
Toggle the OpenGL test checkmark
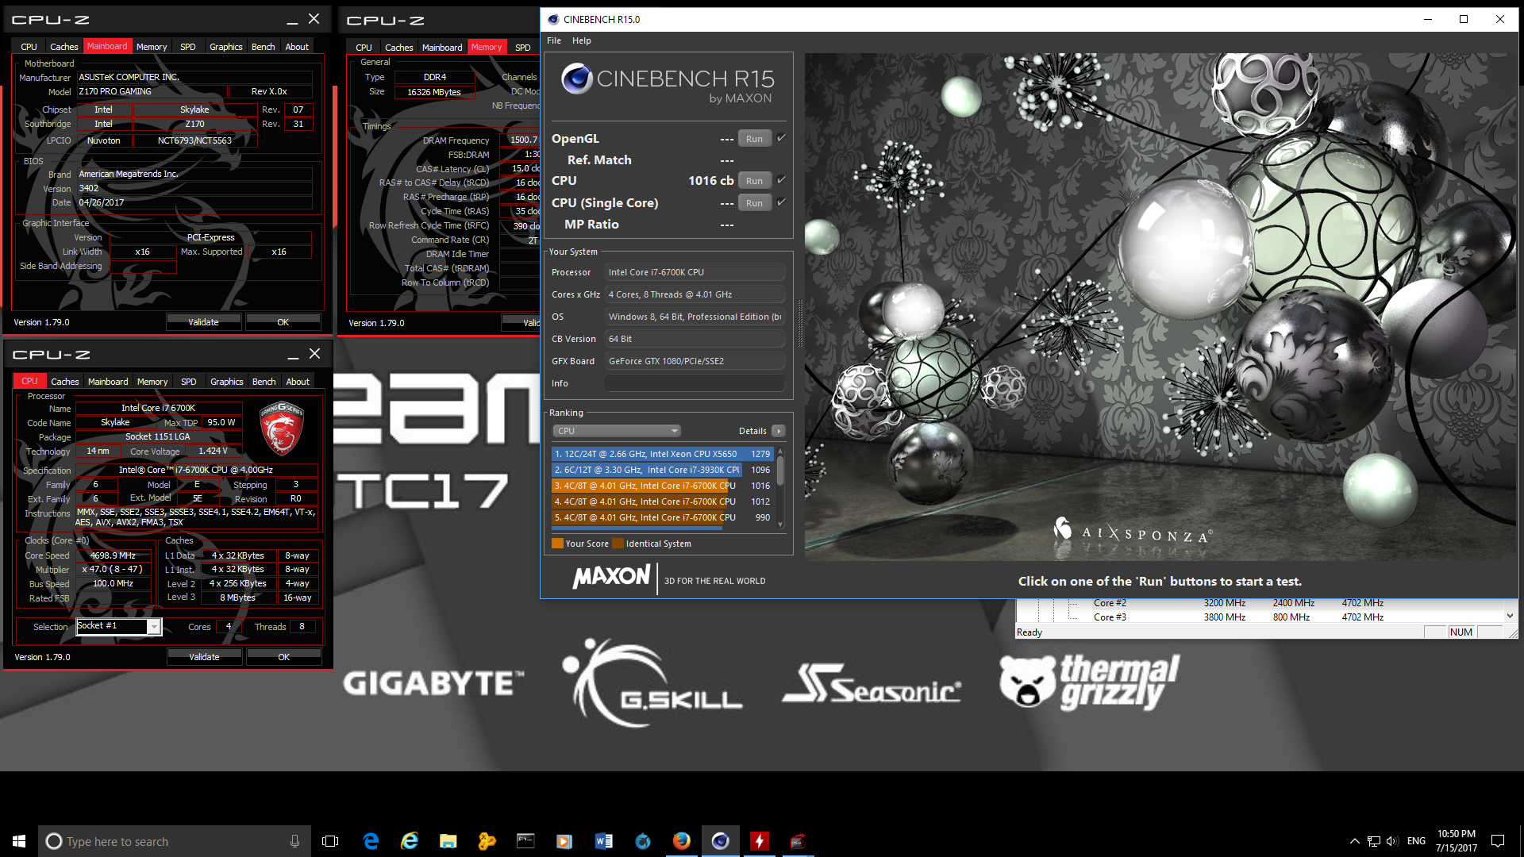781,138
